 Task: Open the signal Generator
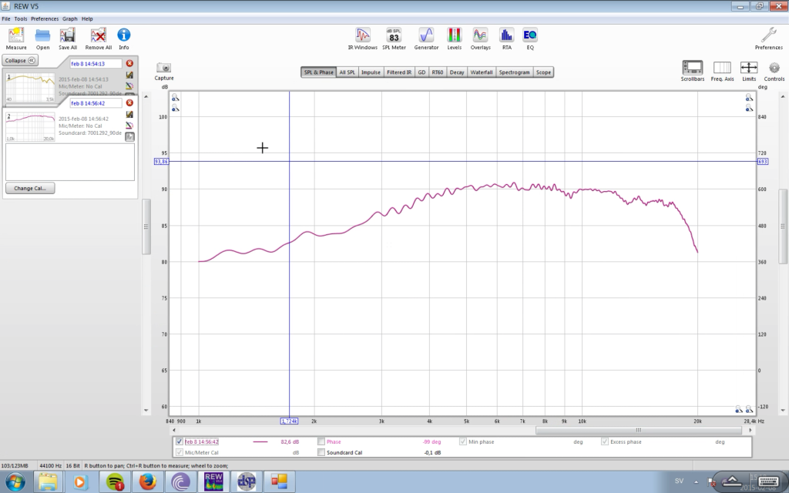click(426, 35)
